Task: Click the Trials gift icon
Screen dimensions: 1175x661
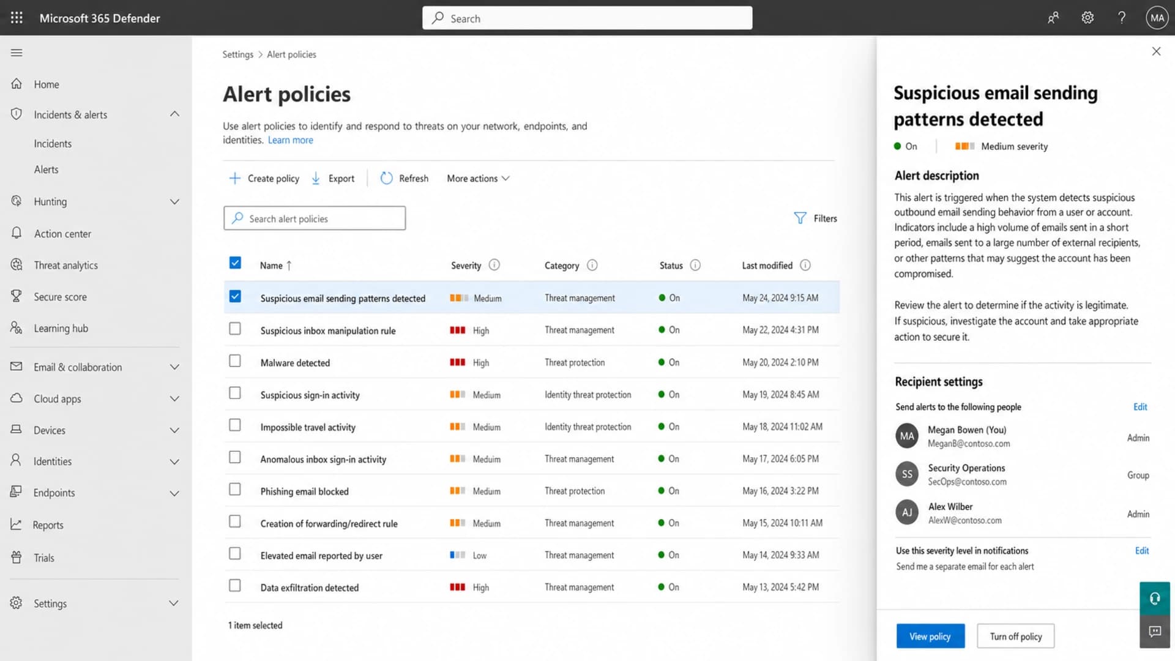Action: point(17,557)
